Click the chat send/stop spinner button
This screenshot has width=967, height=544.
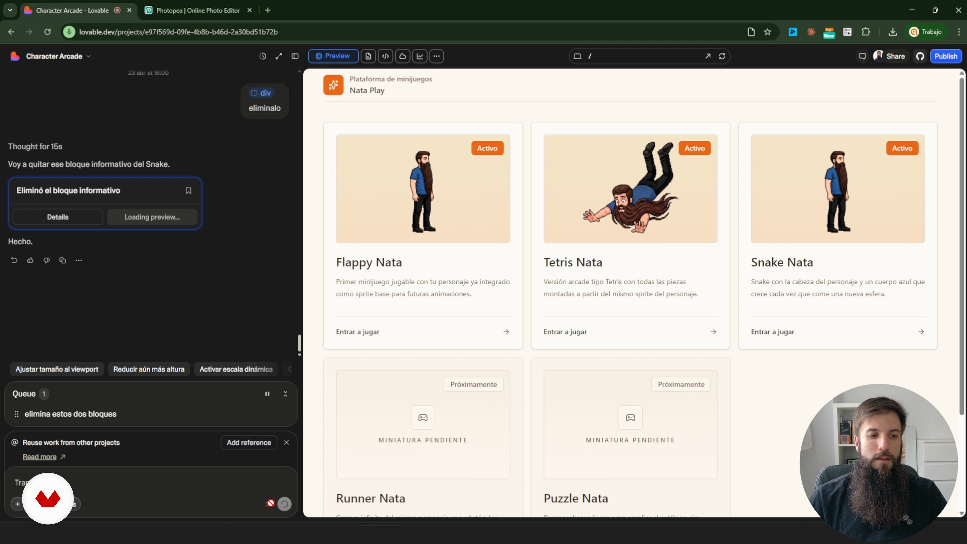(284, 504)
